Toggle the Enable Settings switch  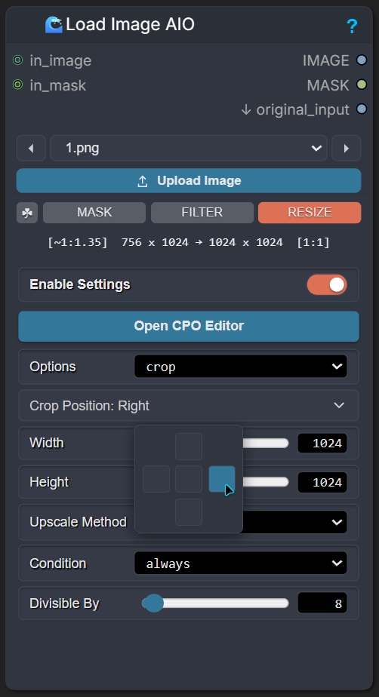click(x=327, y=284)
